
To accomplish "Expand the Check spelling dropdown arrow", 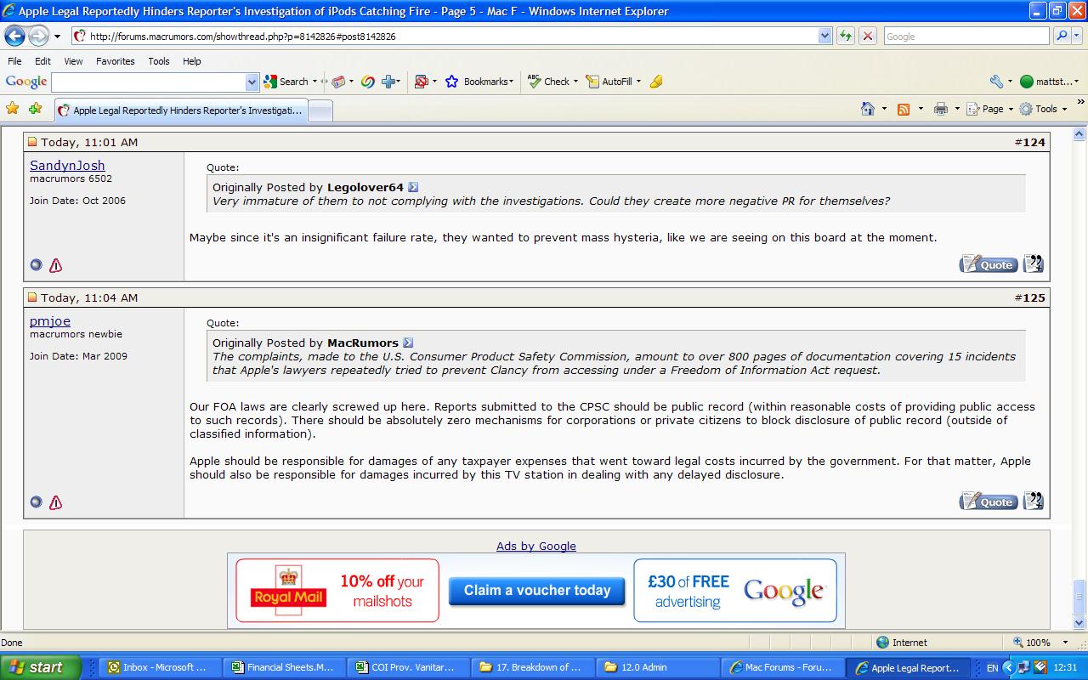I will point(575,82).
